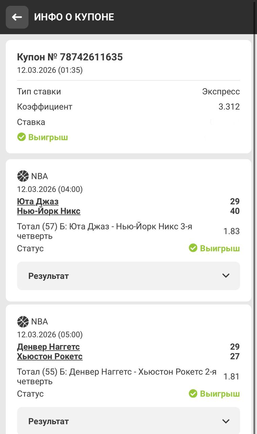Click the ИНФО О КУПОНЕ header title
The width and height of the screenshot is (257, 434).
(x=74, y=17)
